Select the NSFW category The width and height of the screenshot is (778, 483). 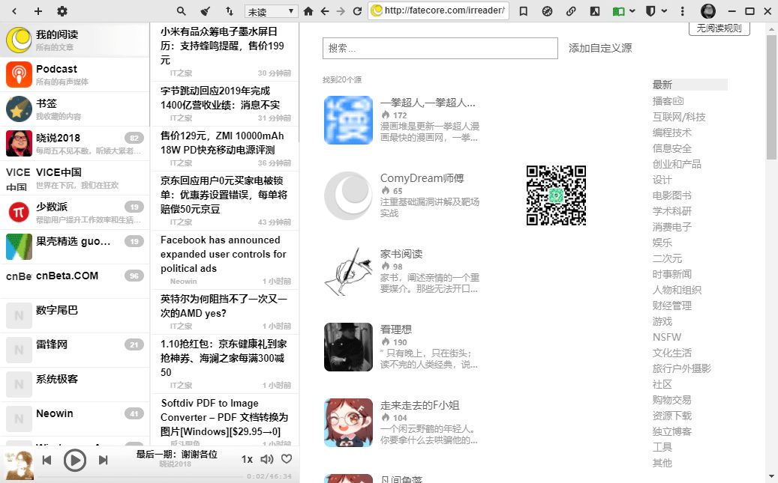(x=667, y=337)
